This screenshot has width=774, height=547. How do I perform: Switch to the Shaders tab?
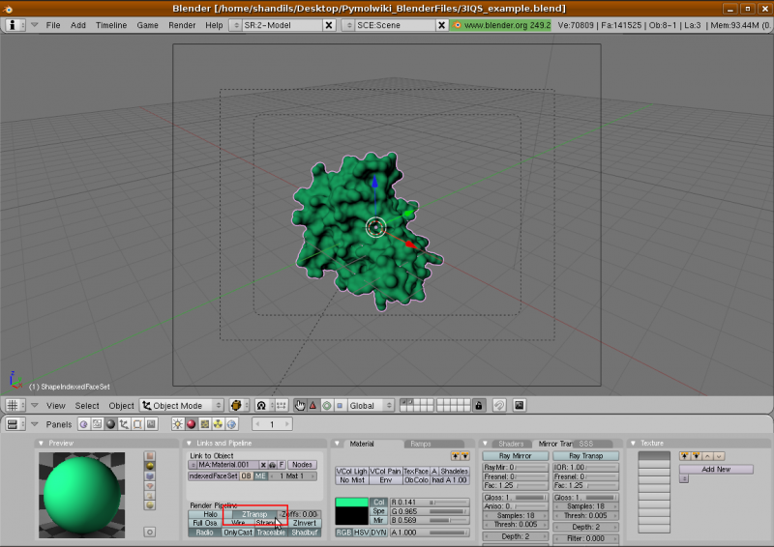click(x=510, y=444)
